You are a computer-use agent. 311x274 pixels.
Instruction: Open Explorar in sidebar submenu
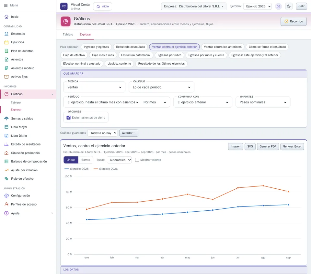16,110
